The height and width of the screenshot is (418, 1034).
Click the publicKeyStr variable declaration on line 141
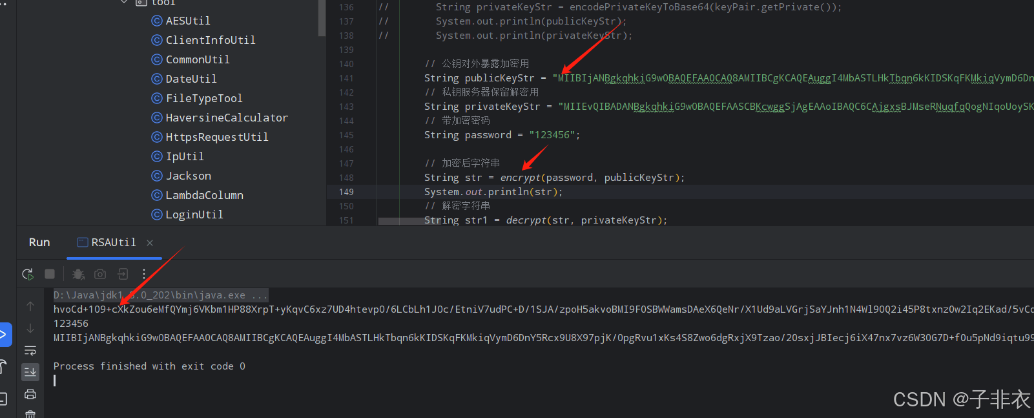pyautogui.click(x=500, y=78)
